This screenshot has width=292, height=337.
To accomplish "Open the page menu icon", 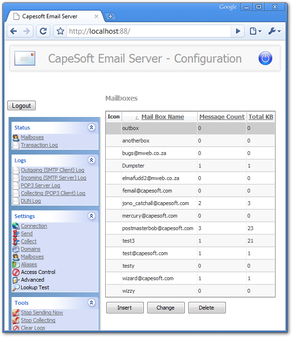I will click(x=255, y=31).
